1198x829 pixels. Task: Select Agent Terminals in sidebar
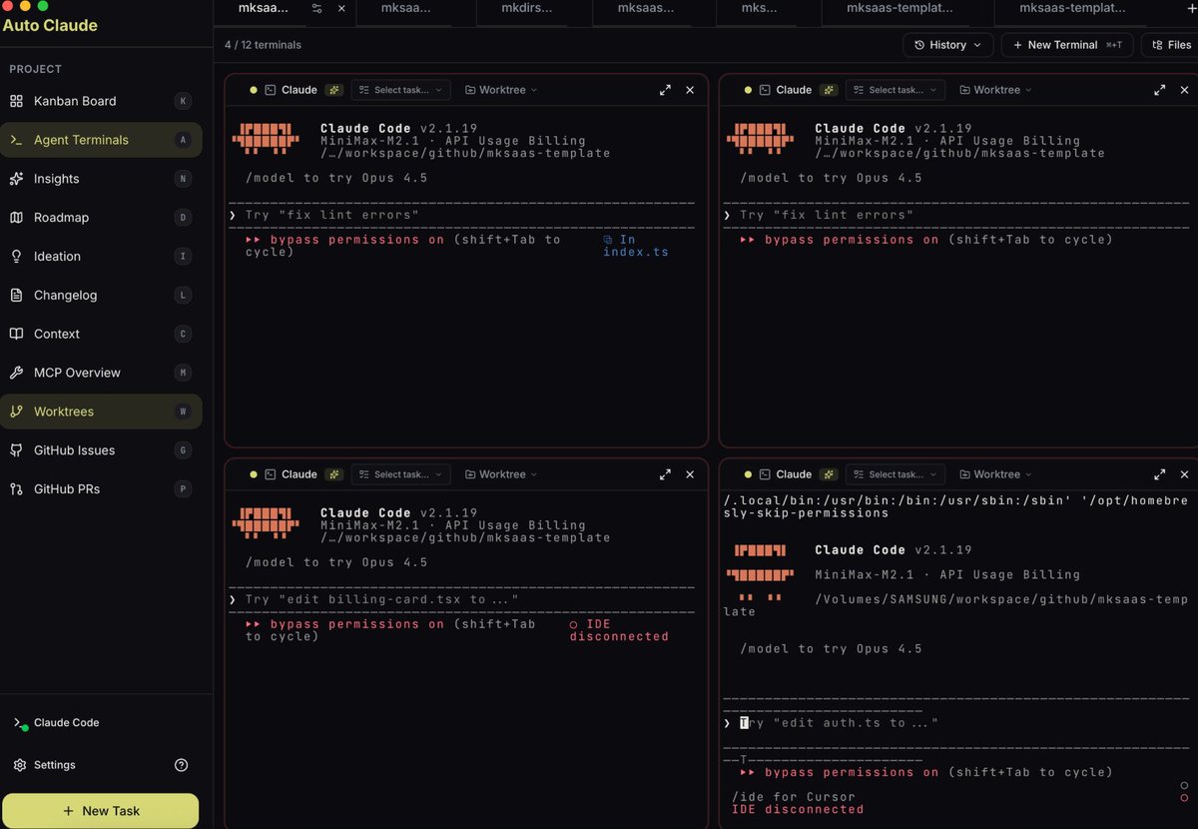point(100,140)
